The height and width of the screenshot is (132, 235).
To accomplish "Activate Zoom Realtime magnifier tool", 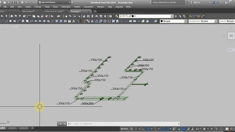I will tap(70, 16).
